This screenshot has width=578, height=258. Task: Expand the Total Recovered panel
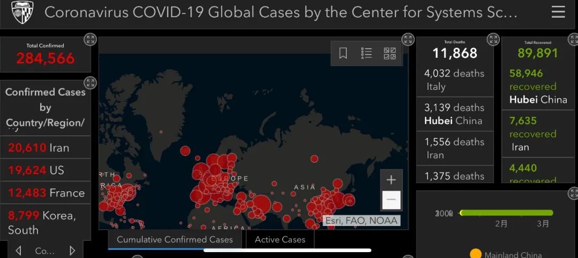point(574,40)
